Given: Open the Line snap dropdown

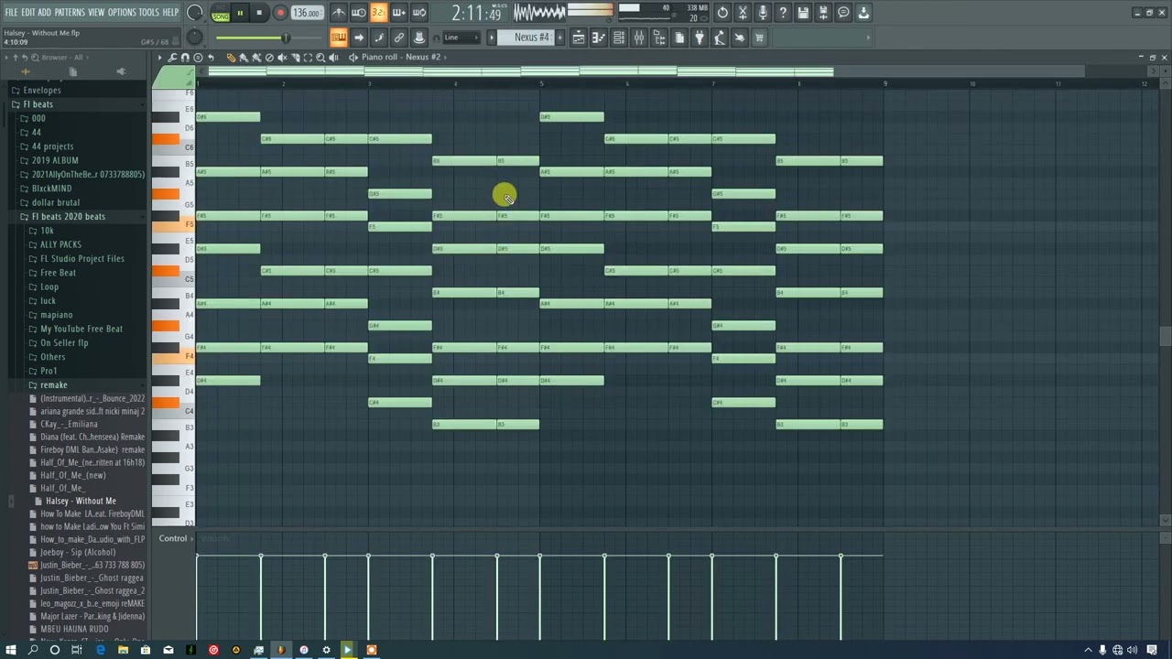Looking at the screenshot, I should point(461,38).
